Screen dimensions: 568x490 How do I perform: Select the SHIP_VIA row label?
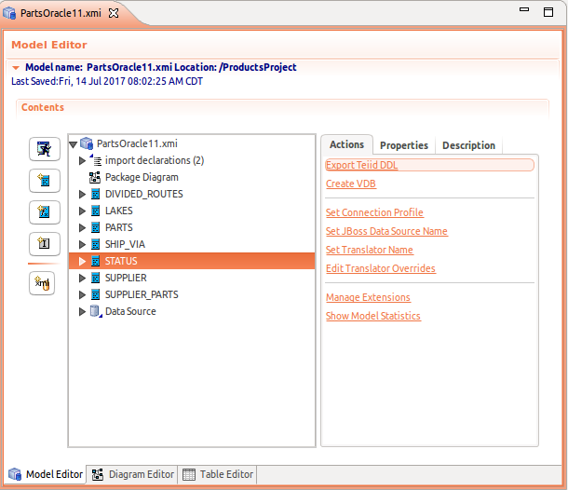click(125, 244)
